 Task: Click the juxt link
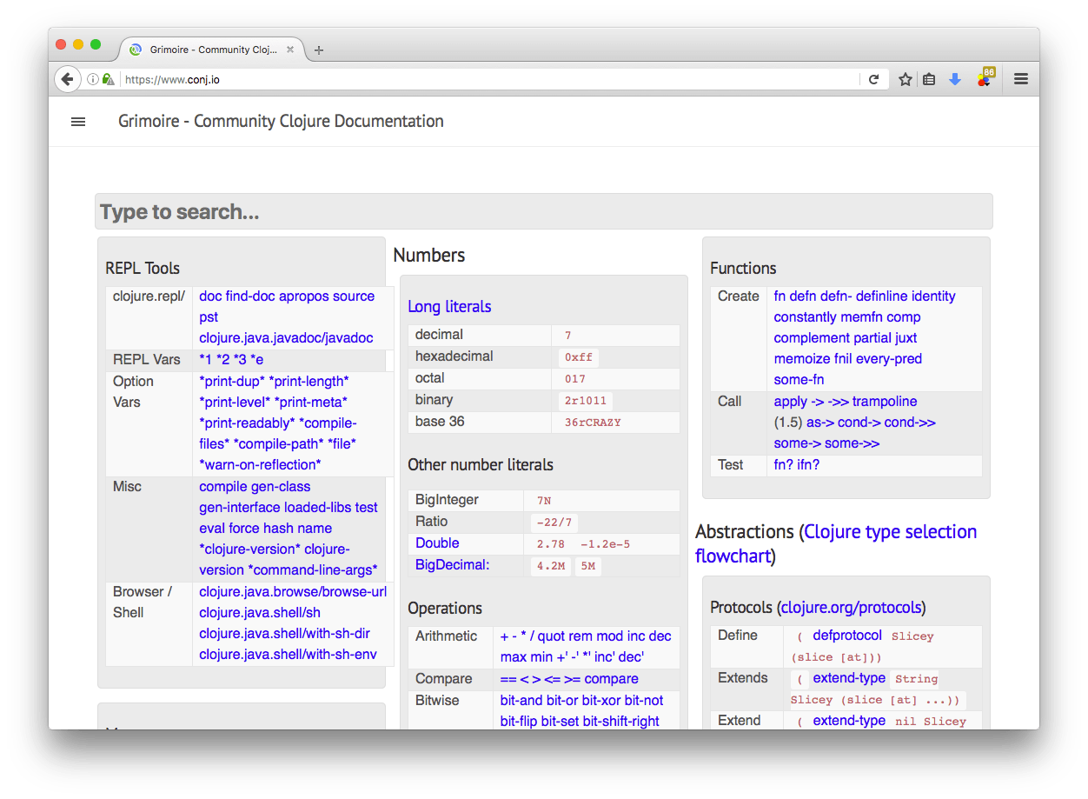click(906, 338)
